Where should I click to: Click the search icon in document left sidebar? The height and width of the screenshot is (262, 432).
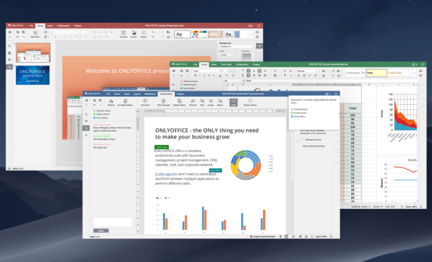tap(86, 114)
